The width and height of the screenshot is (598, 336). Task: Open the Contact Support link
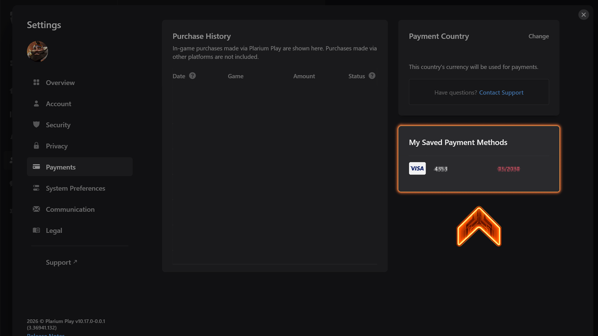(501, 93)
